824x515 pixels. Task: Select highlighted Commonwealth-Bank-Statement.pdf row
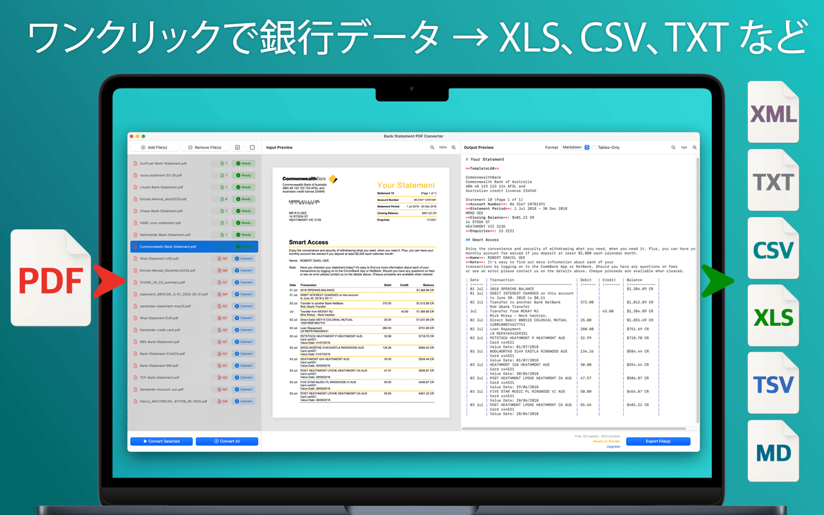(194, 247)
